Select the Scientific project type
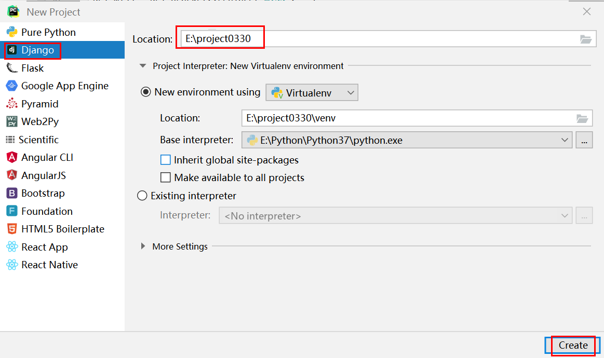This screenshot has width=604, height=358. point(62,140)
